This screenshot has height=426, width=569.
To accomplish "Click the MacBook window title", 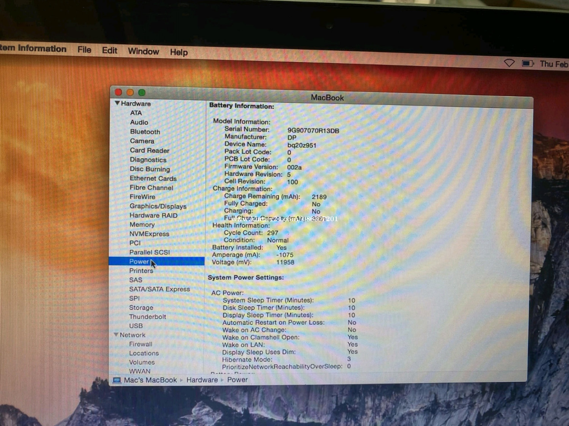I will [x=327, y=97].
